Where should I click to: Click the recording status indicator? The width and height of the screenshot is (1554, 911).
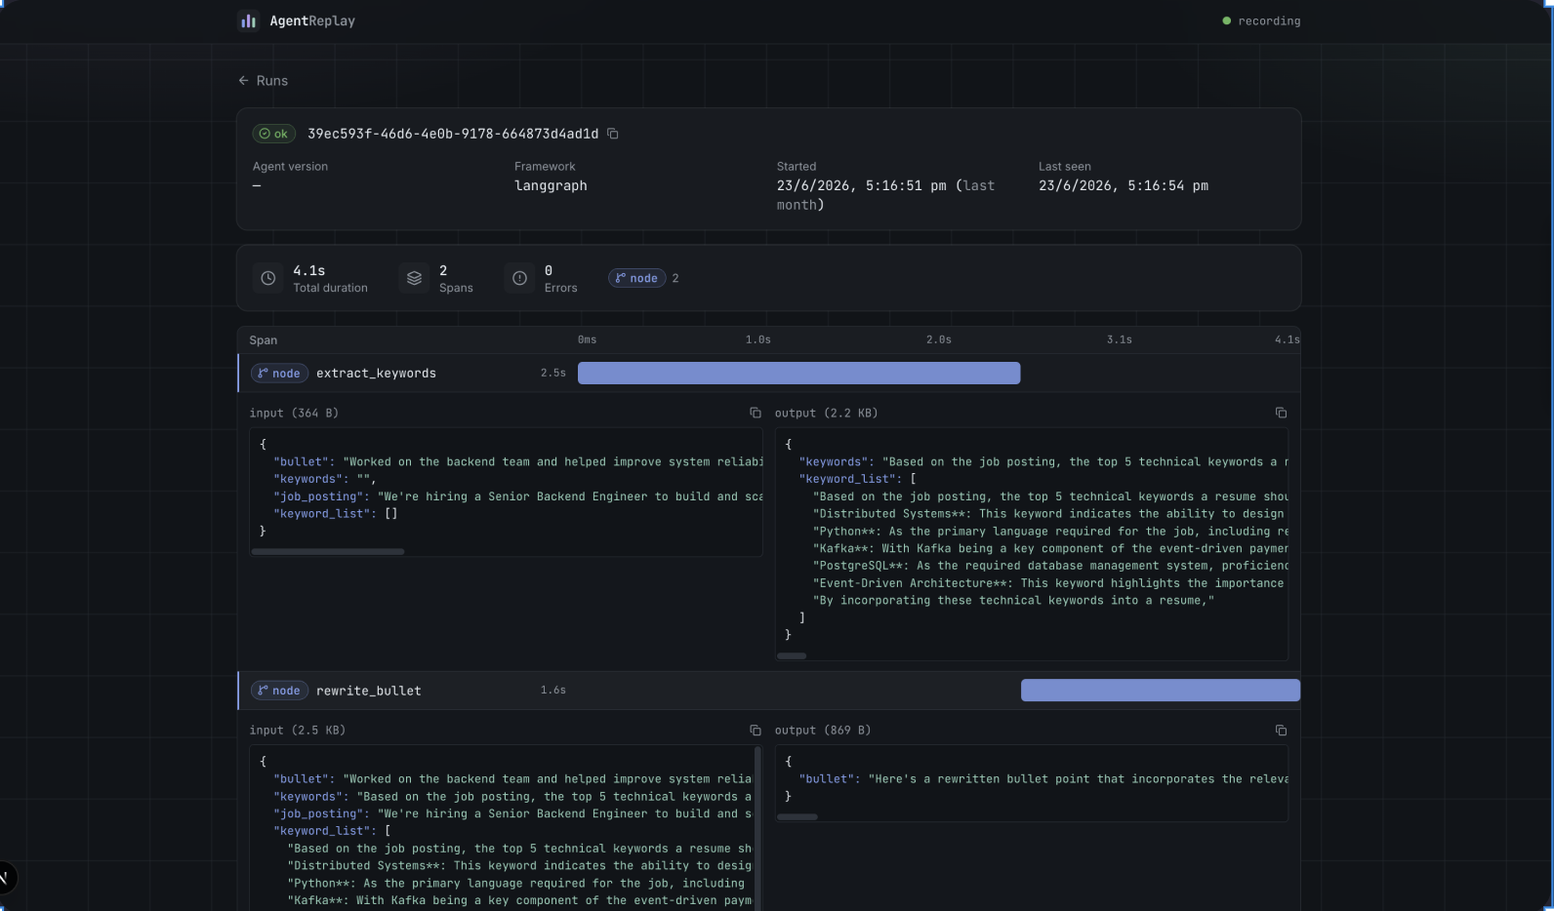point(1261,20)
